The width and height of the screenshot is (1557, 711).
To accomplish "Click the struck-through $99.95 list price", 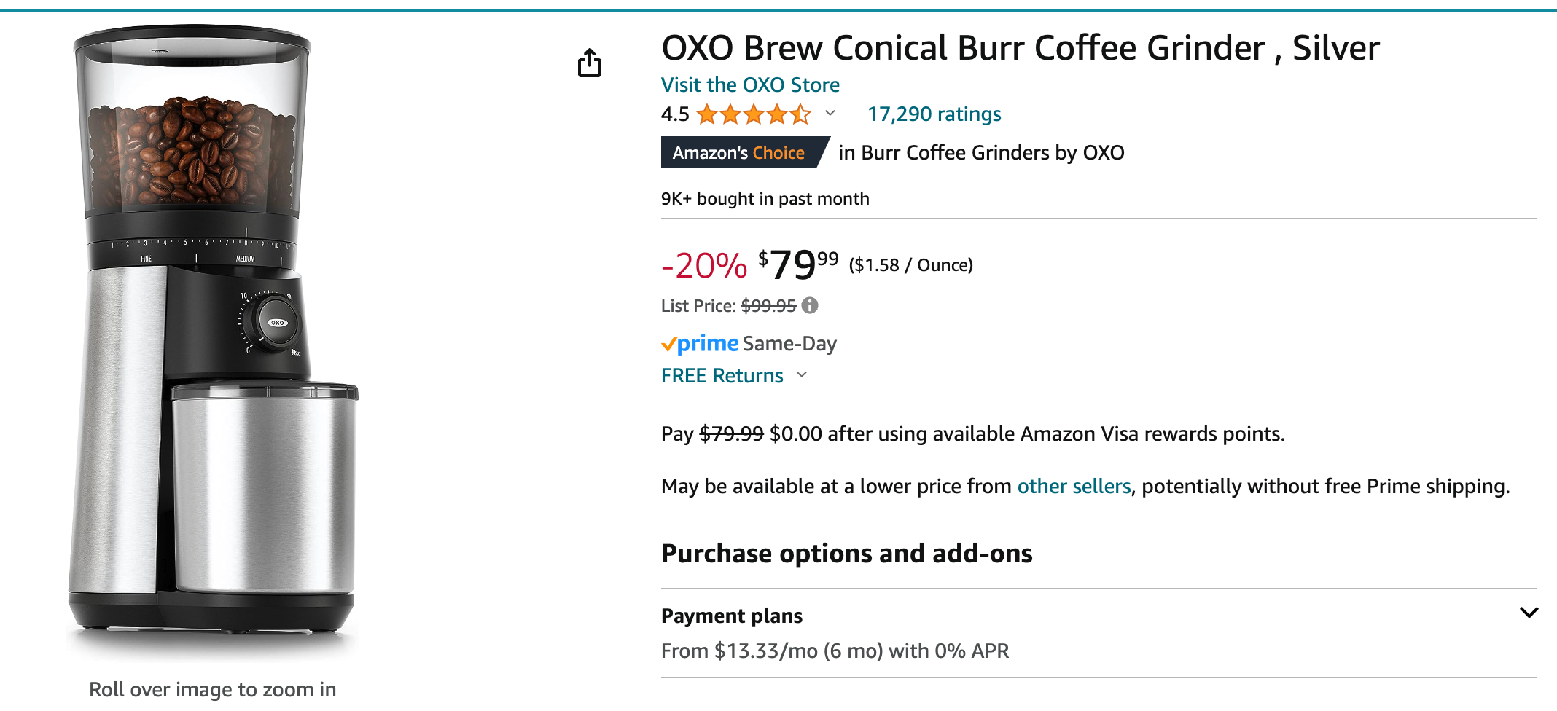I will pyautogui.click(x=768, y=305).
